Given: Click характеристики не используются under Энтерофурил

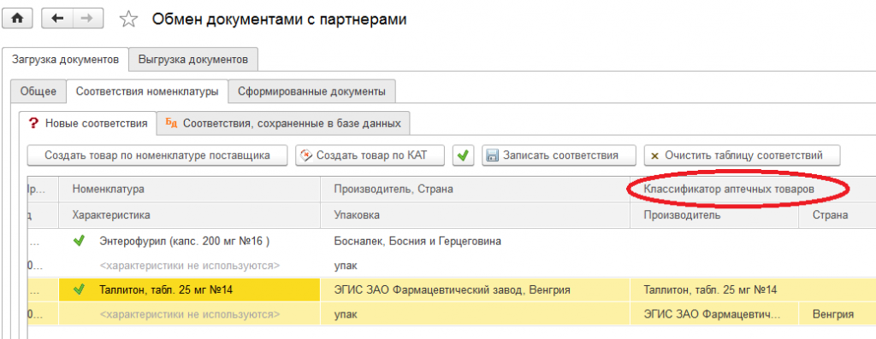Looking at the screenshot, I should point(189,266).
